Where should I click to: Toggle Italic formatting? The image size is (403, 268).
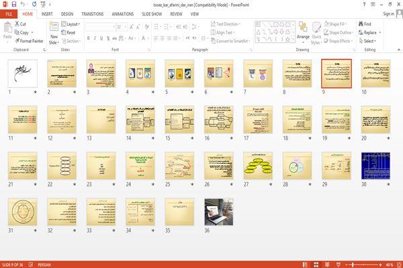coord(95,38)
